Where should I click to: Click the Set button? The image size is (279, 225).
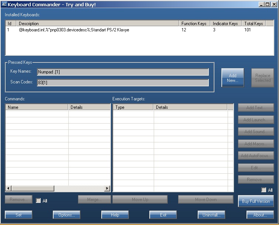tap(18, 215)
